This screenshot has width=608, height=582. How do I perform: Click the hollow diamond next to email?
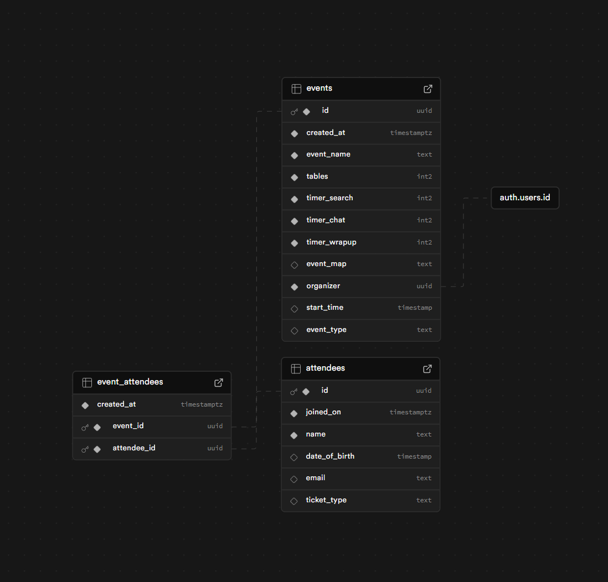[294, 479]
